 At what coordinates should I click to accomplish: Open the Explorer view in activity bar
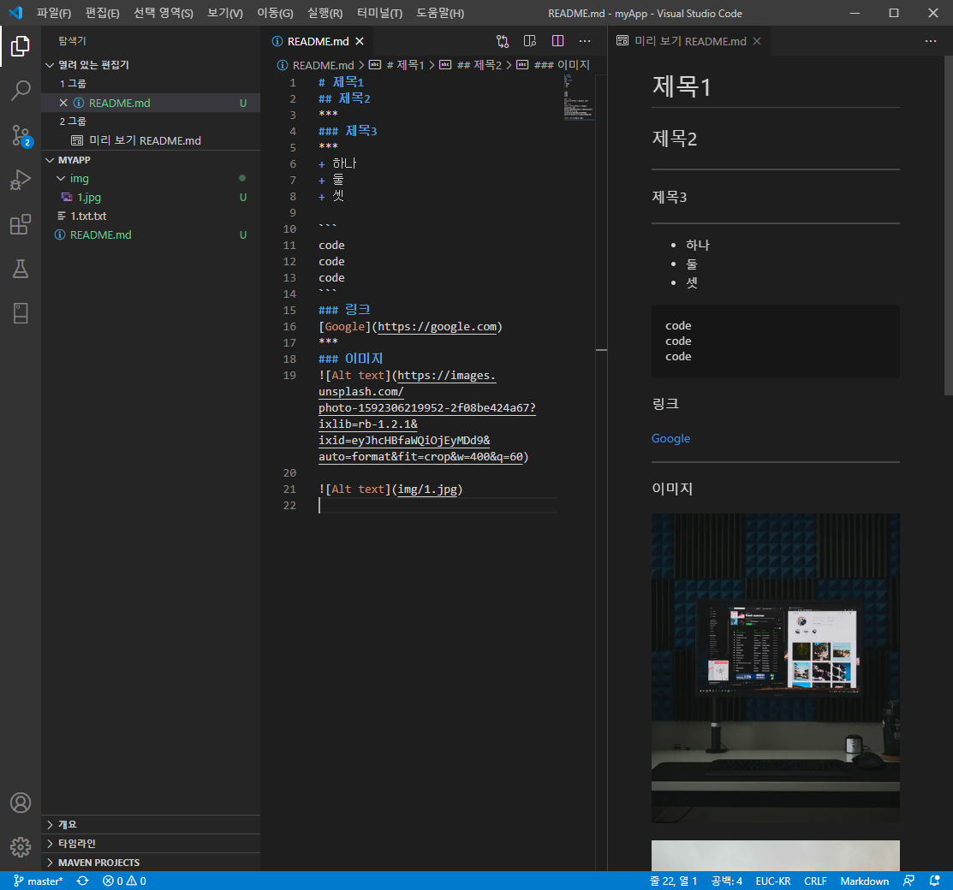point(20,46)
